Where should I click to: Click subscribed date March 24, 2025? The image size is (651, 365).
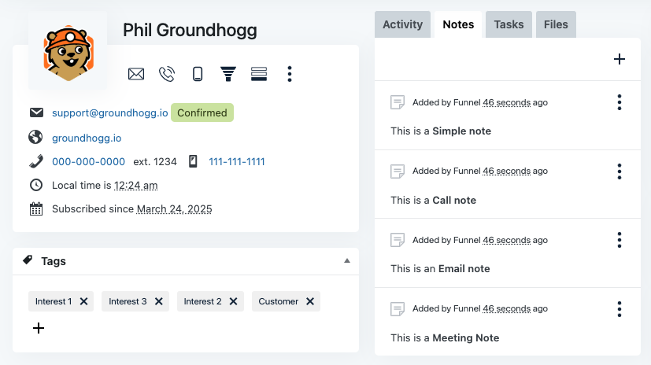(175, 209)
